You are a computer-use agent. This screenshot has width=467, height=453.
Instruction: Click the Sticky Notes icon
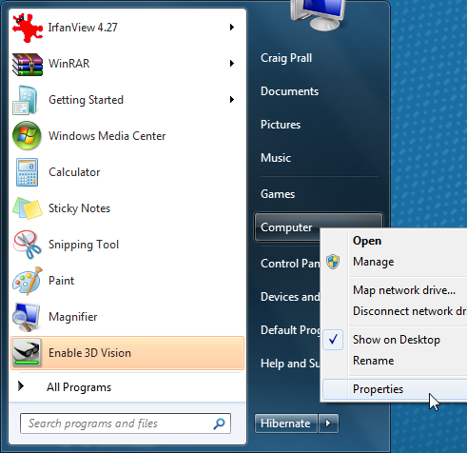pyautogui.click(x=28, y=208)
